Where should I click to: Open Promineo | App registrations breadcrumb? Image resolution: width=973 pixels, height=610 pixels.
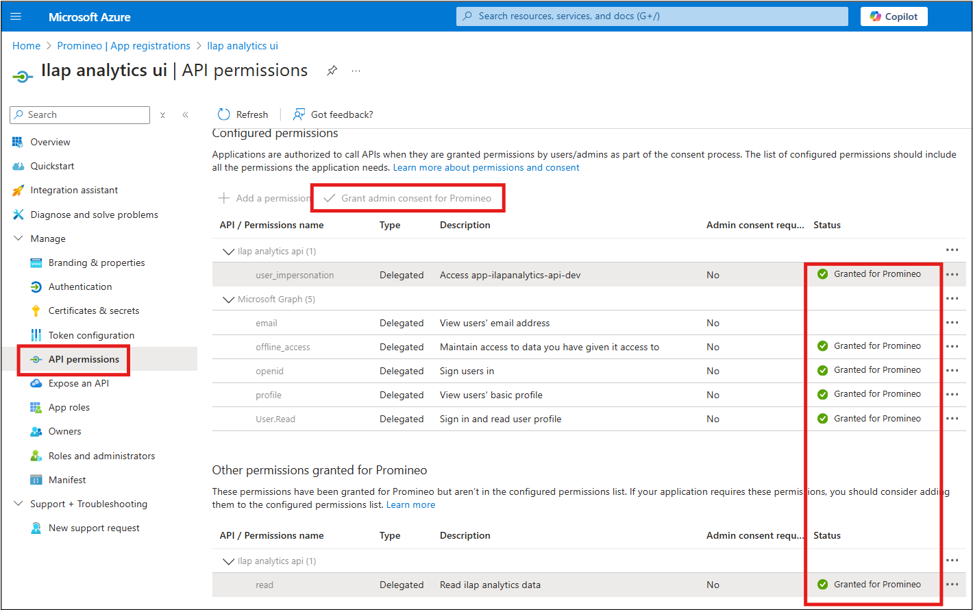pyautogui.click(x=124, y=46)
